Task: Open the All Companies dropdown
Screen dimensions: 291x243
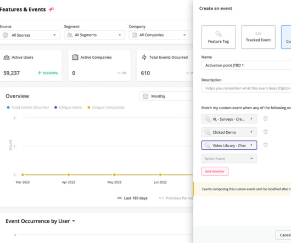Action: coord(159,35)
